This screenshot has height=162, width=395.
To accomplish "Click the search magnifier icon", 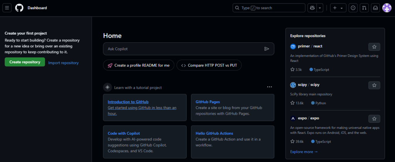I will (x=237, y=8).
